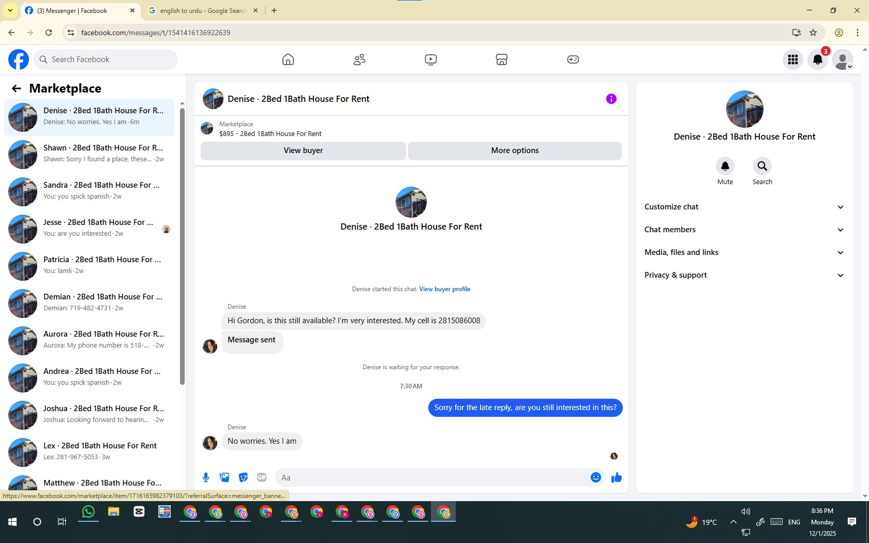Open a new browser tab
Image resolution: width=869 pixels, height=543 pixels.
click(x=274, y=10)
